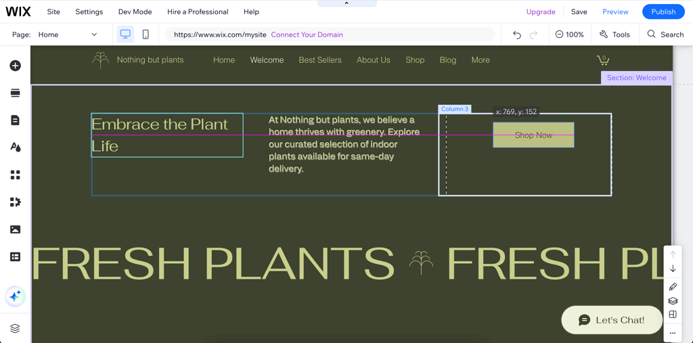Click the Let's Chat! button
Screen dimensions: 693x343
(x=612, y=319)
